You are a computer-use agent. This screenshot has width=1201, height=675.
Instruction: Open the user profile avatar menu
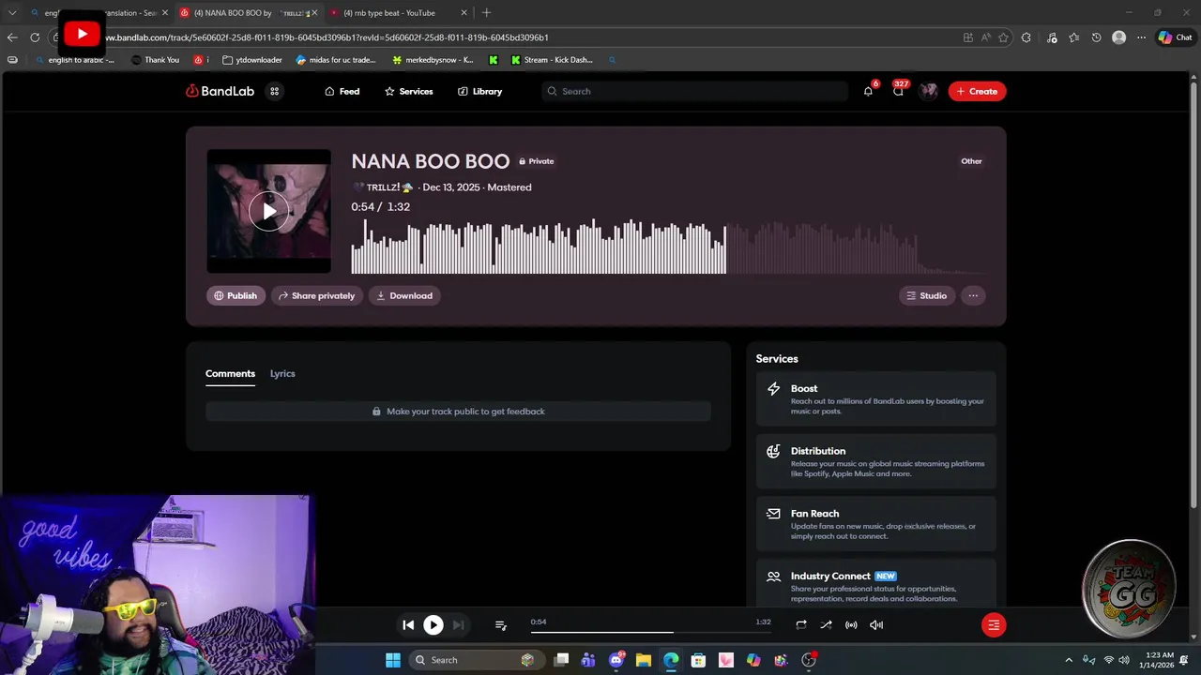point(928,91)
